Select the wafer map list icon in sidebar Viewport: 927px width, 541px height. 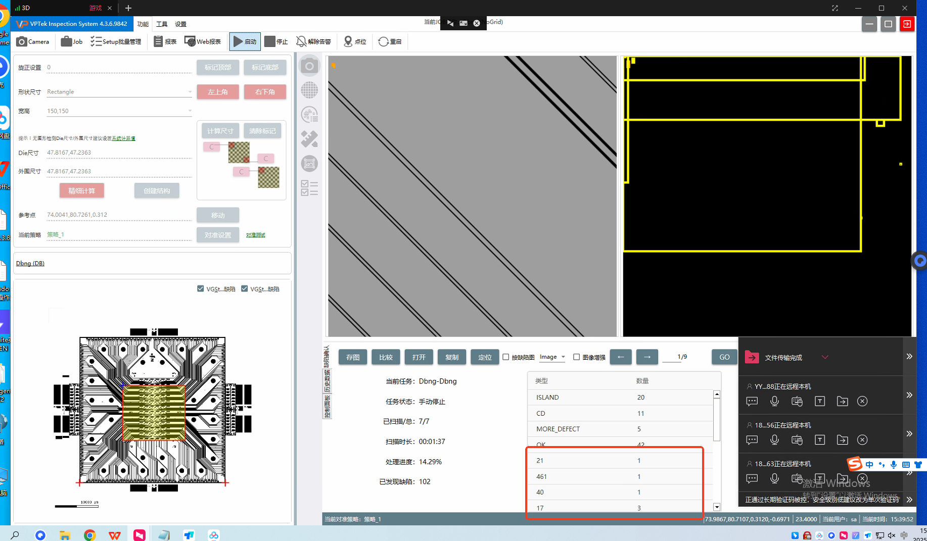click(309, 115)
